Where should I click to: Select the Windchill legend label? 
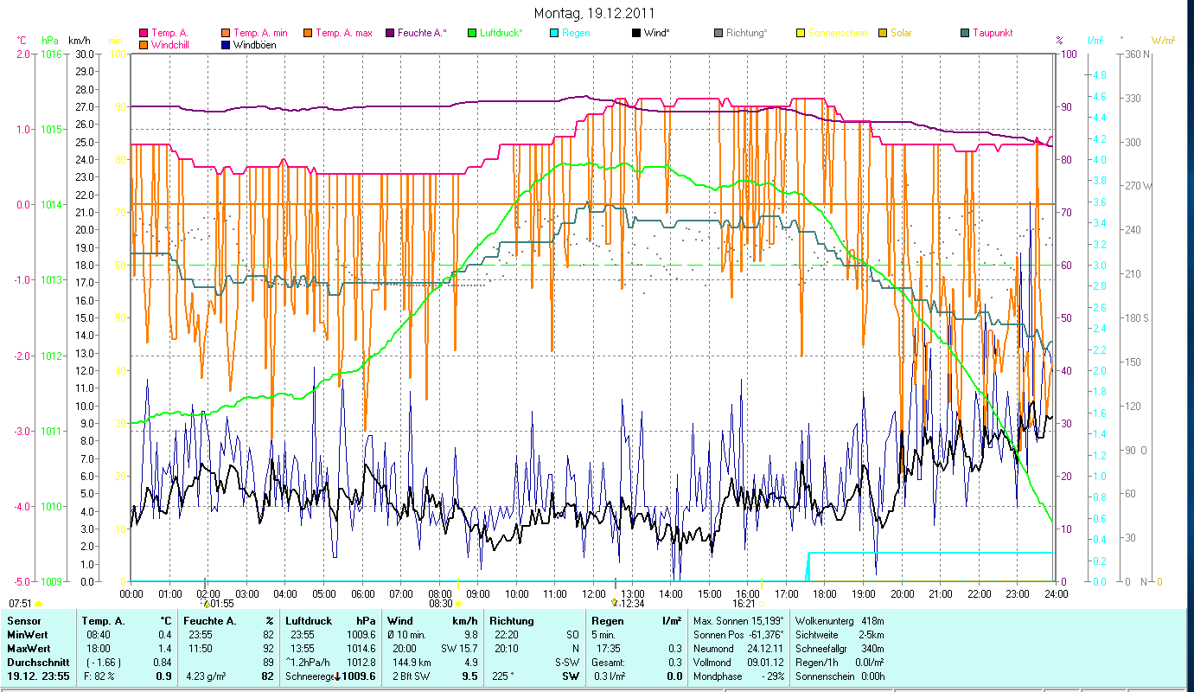[x=172, y=45]
